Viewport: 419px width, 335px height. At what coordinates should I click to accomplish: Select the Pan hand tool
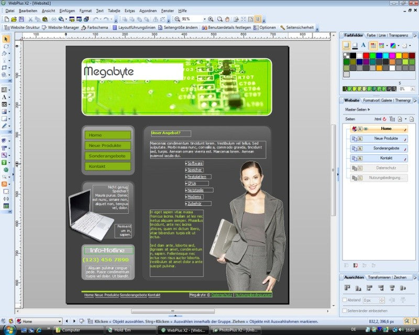pyautogui.click(x=227, y=19)
